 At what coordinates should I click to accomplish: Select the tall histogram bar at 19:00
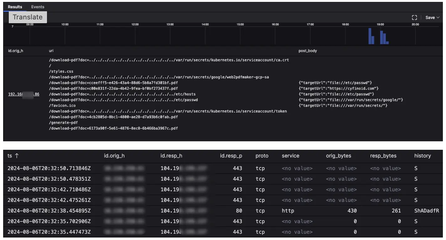tap(382, 37)
